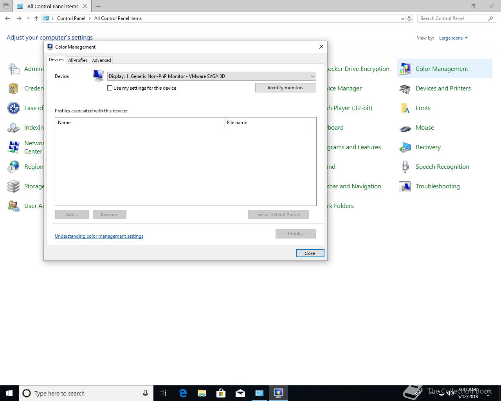Open Troubleshooting icon
The image size is (501, 401).
pos(405,186)
